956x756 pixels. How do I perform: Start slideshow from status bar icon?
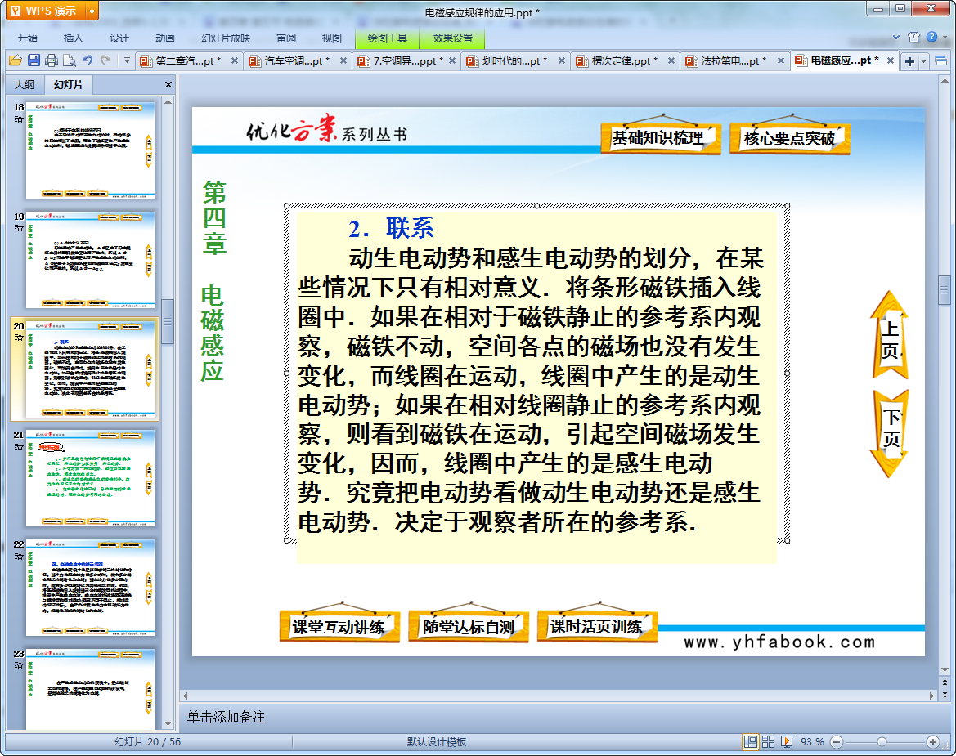pyautogui.click(x=787, y=741)
